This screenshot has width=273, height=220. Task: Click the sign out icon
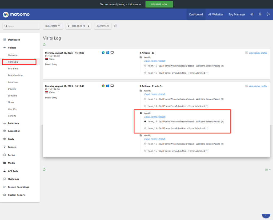click(x=268, y=14)
